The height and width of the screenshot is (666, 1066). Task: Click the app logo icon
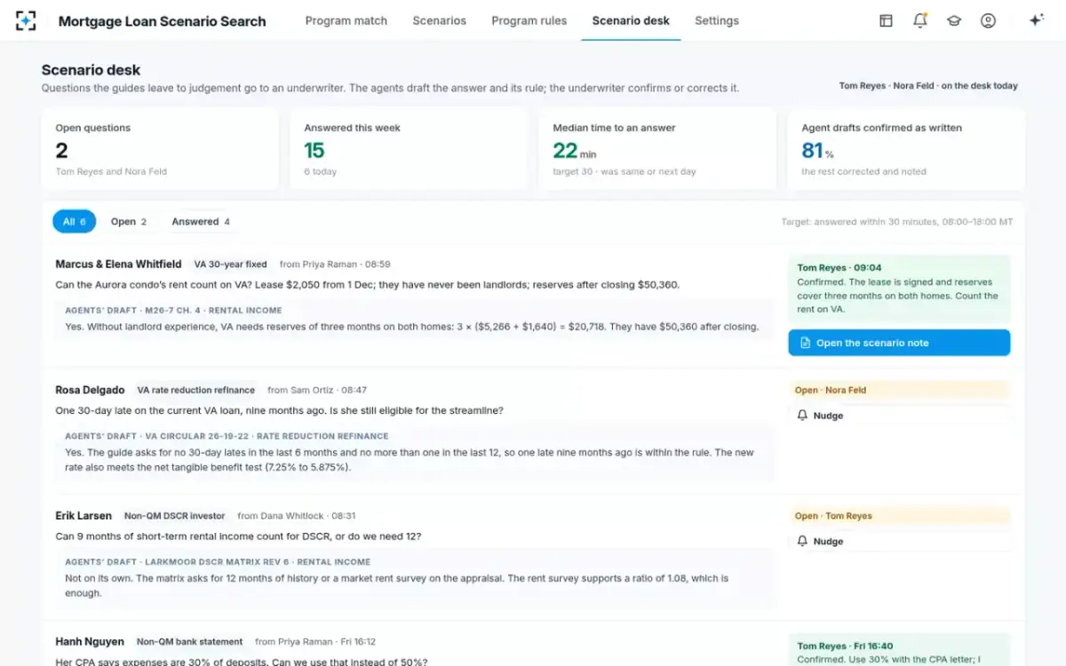26,20
